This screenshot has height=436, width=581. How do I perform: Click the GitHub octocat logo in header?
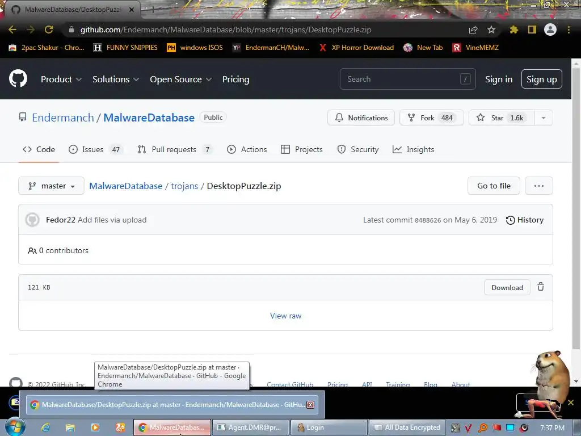click(18, 78)
